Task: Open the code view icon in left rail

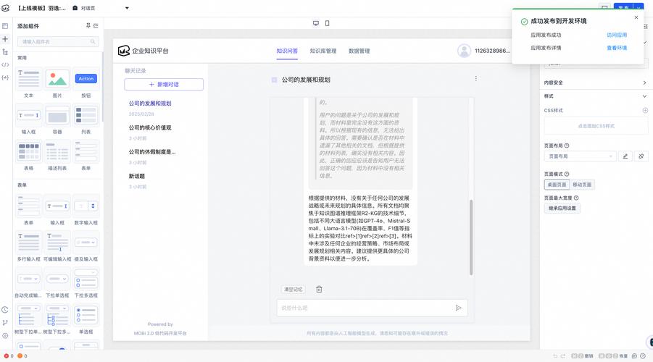Action: click(x=5, y=65)
